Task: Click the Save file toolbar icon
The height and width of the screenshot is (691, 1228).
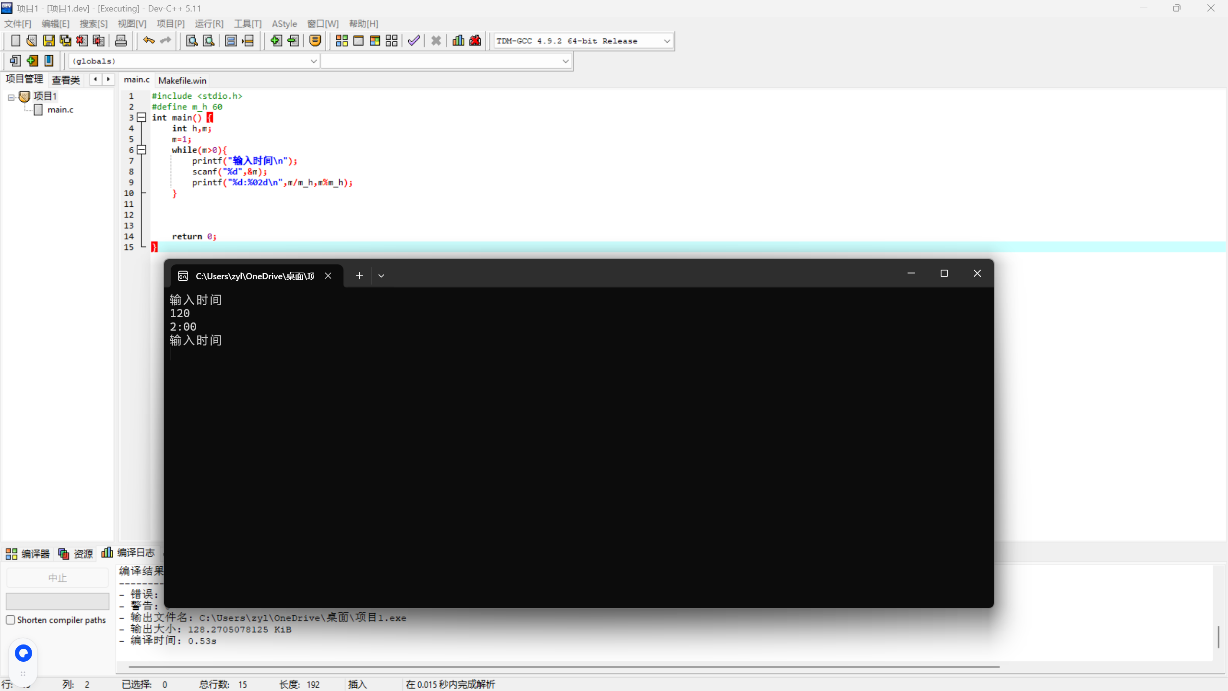Action: pyautogui.click(x=48, y=41)
